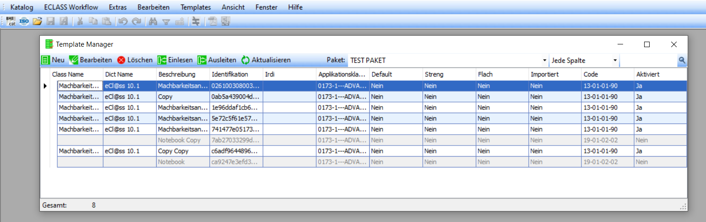Click the Bearbeiten button in Template Manager
The image size is (706, 222).
(x=91, y=60)
